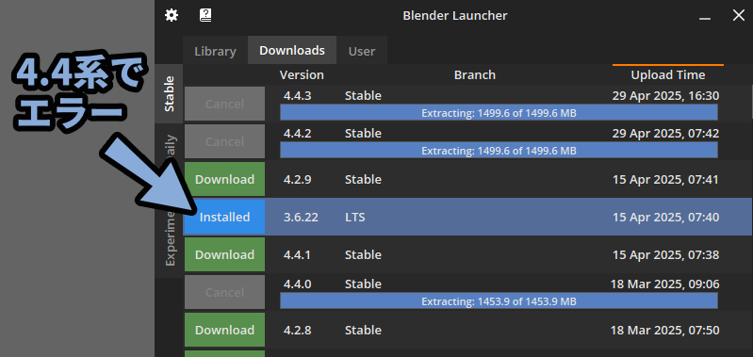
Task: Click the 4.4.3 extracting progress bar
Action: [x=499, y=113]
